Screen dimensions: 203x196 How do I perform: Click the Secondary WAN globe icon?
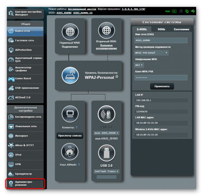[x=106, y=30]
